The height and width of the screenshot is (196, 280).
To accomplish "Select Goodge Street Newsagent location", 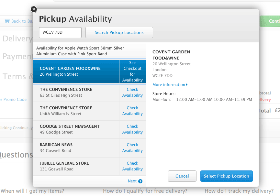I will [x=76, y=129].
